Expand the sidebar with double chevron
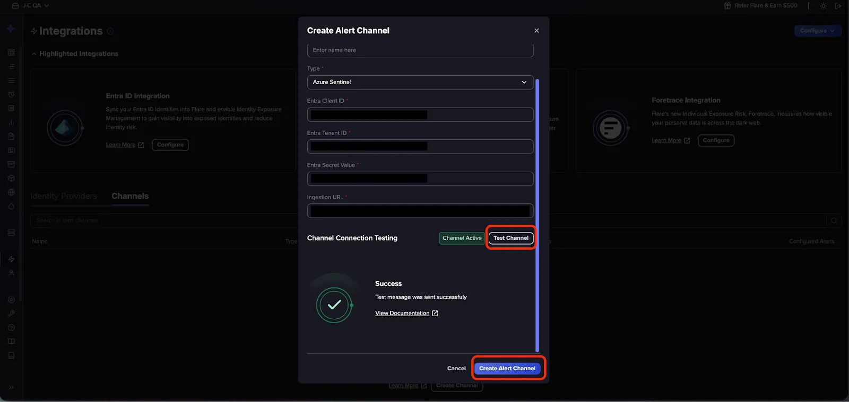The height and width of the screenshot is (402, 849). pyautogui.click(x=11, y=387)
